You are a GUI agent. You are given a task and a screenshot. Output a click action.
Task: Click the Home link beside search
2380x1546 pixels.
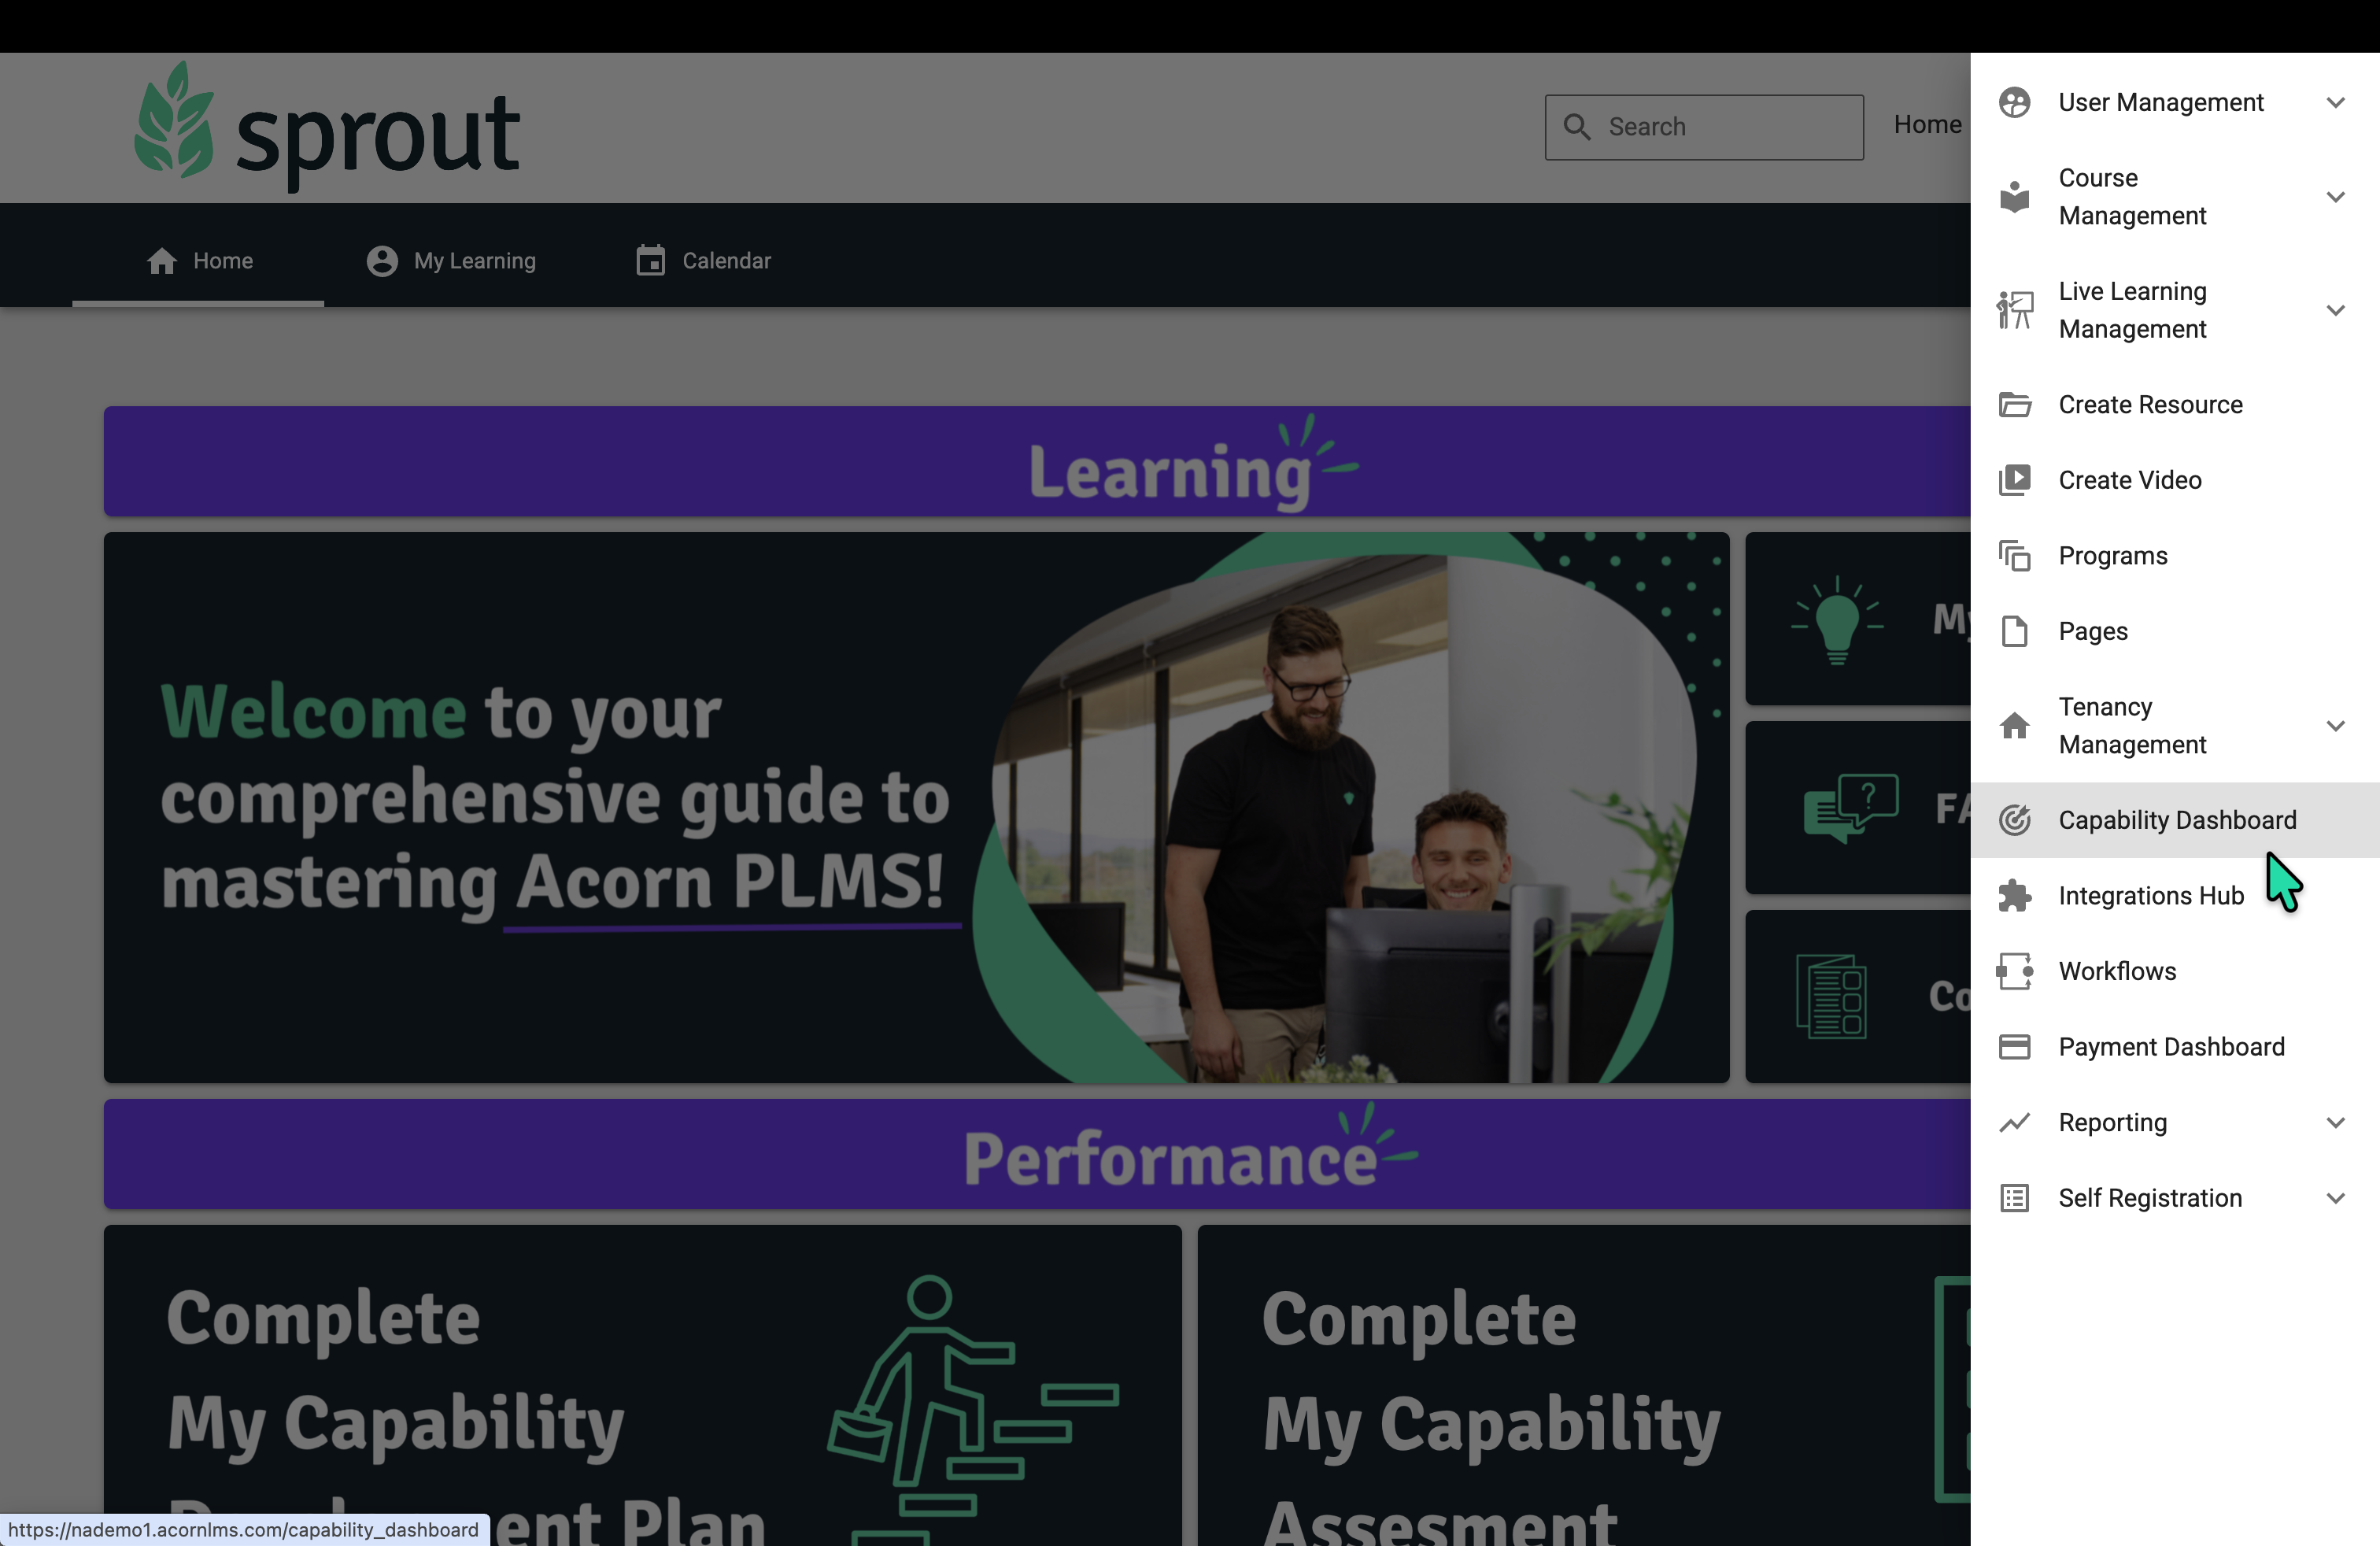[x=1927, y=125]
